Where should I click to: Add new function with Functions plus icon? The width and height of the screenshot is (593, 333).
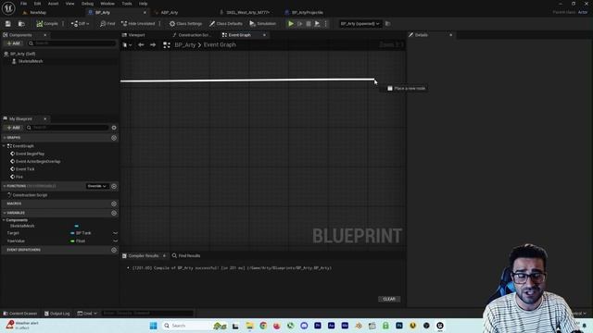[x=114, y=186]
